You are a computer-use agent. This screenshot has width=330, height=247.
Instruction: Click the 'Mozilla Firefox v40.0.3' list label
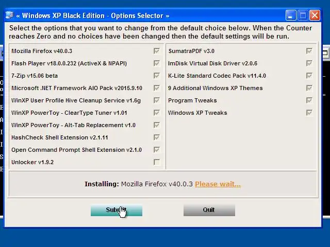42,51
